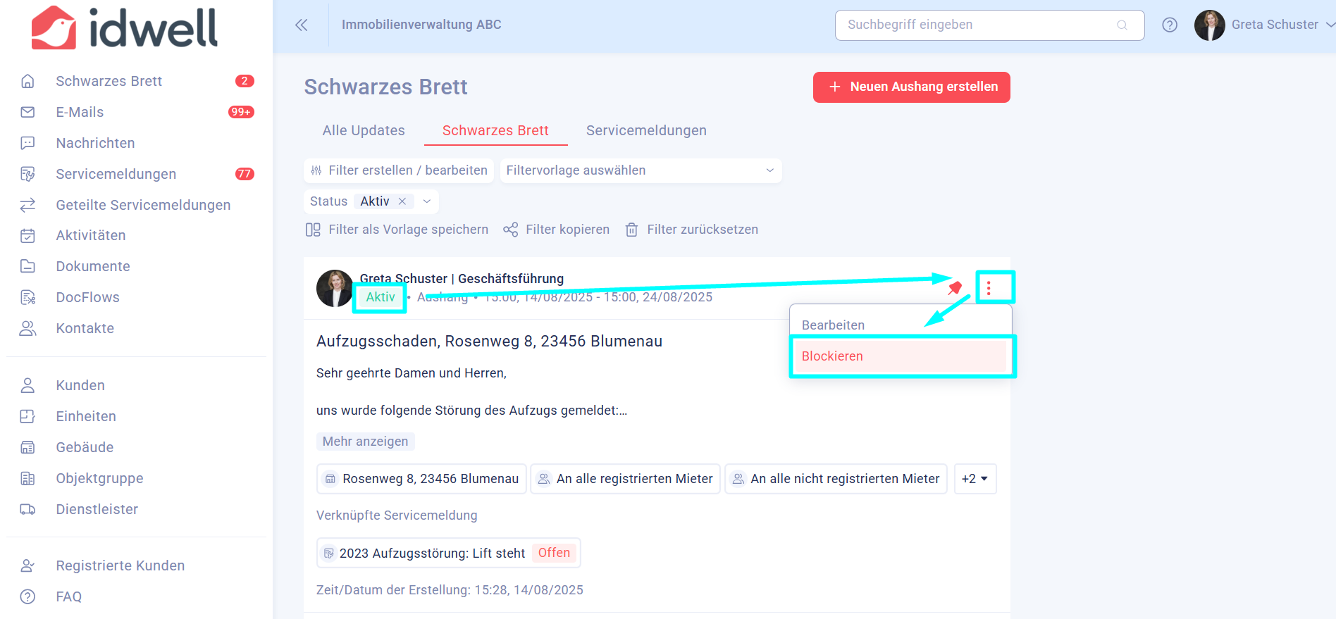Click the red pin icon on the post
The height and width of the screenshot is (619, 1336).
pyautogui.click(x=955, y=287)
